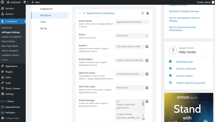Click the Sent from email field
This screenshot has width=215, height=122.
[130, 74]
